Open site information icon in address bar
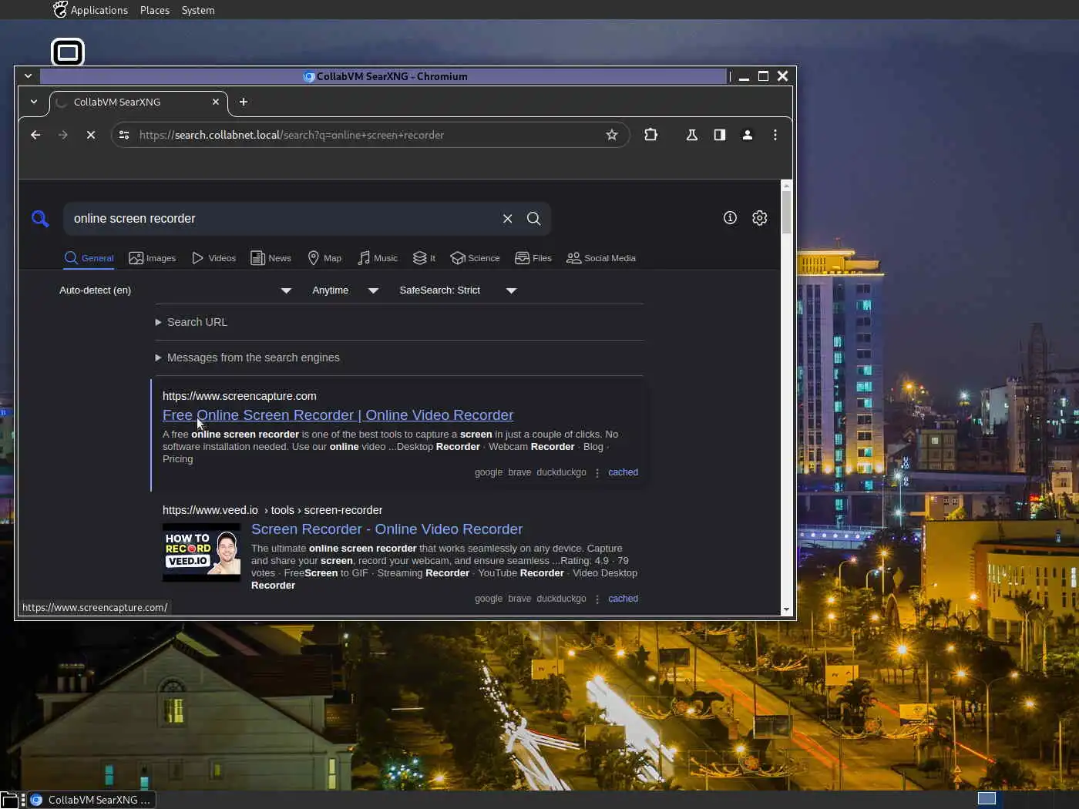 (124, 135)
